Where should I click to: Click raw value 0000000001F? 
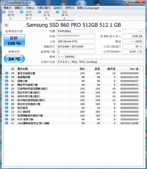click(x=130, y=119)
